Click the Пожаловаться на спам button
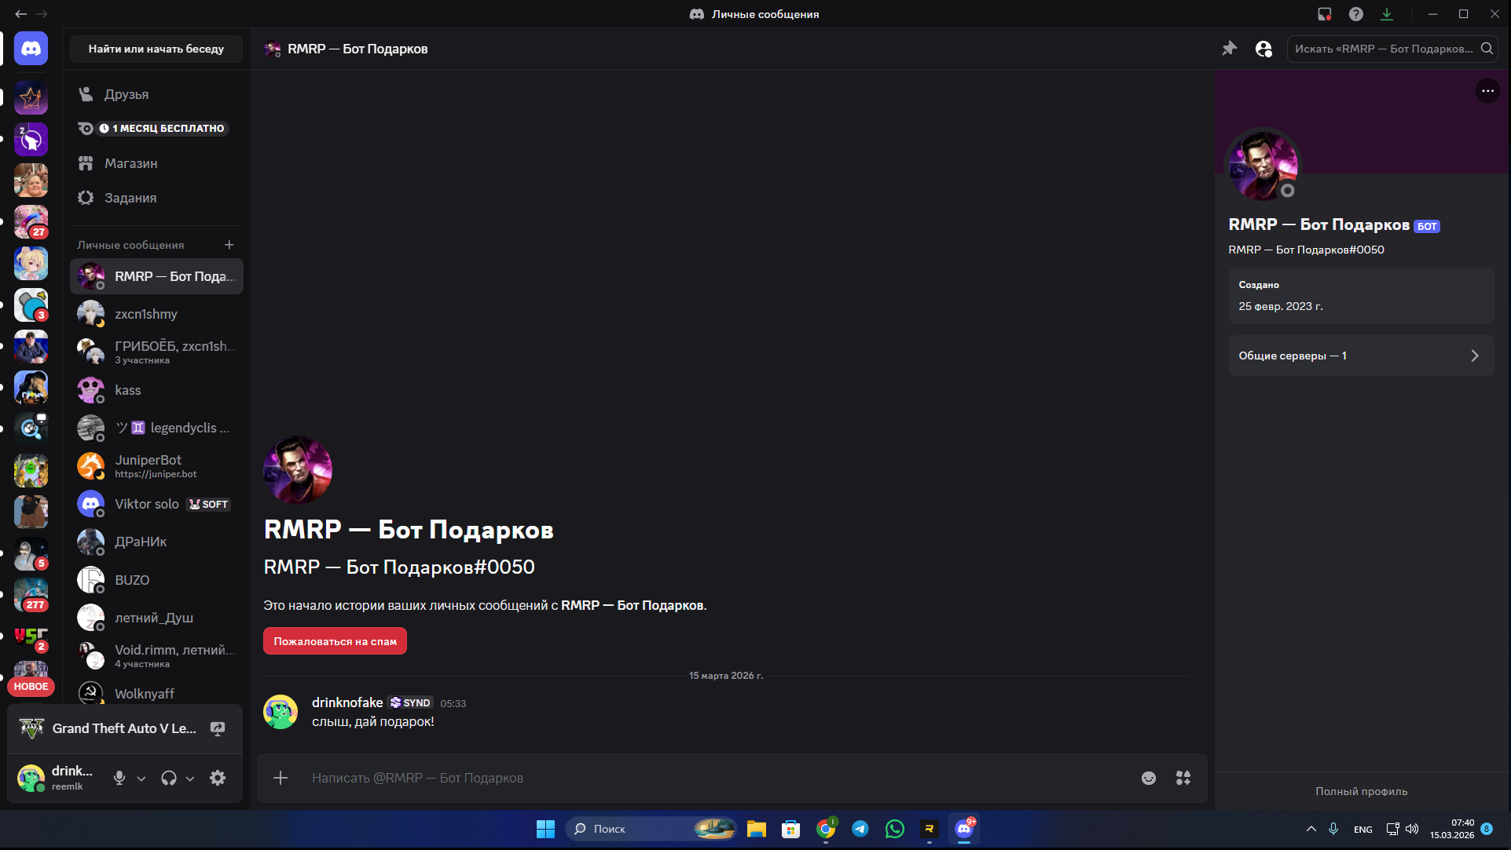 [335, 640]
